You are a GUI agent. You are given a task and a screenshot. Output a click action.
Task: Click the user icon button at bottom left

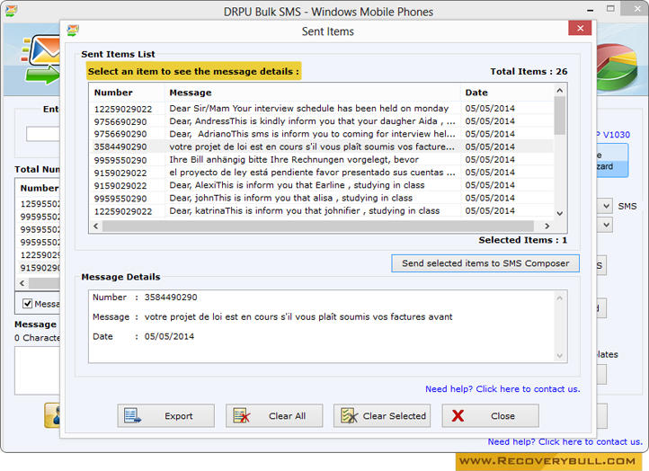tap(52, 415)
